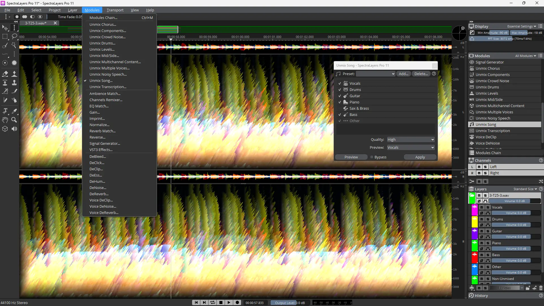Select the Zoom magnifier tool
Screen dimensions: 544x306
(x=14, y=120)
